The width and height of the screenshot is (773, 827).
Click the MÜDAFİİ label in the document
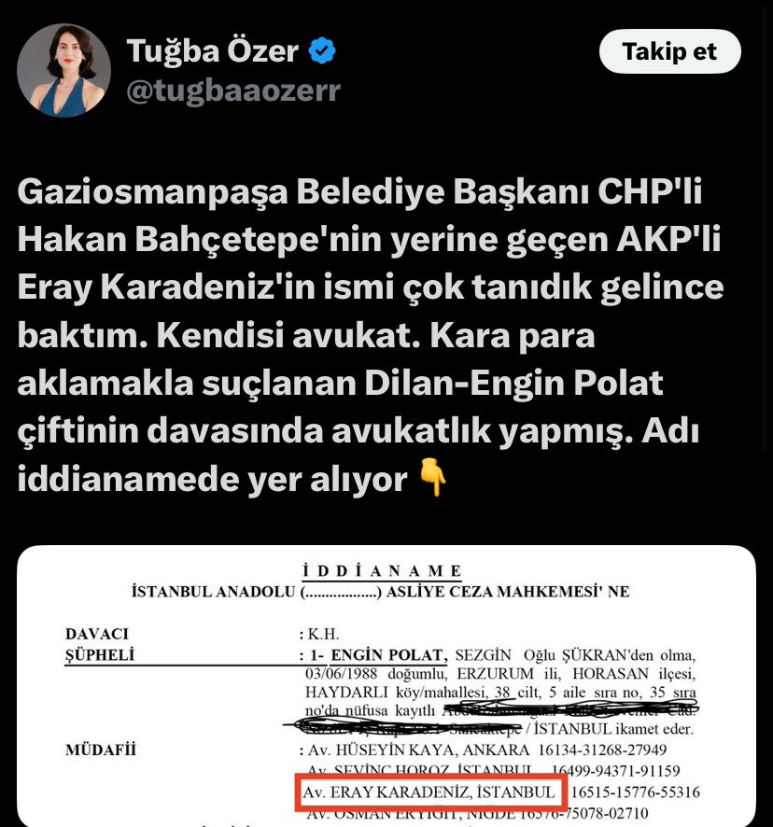pos(101,750)
